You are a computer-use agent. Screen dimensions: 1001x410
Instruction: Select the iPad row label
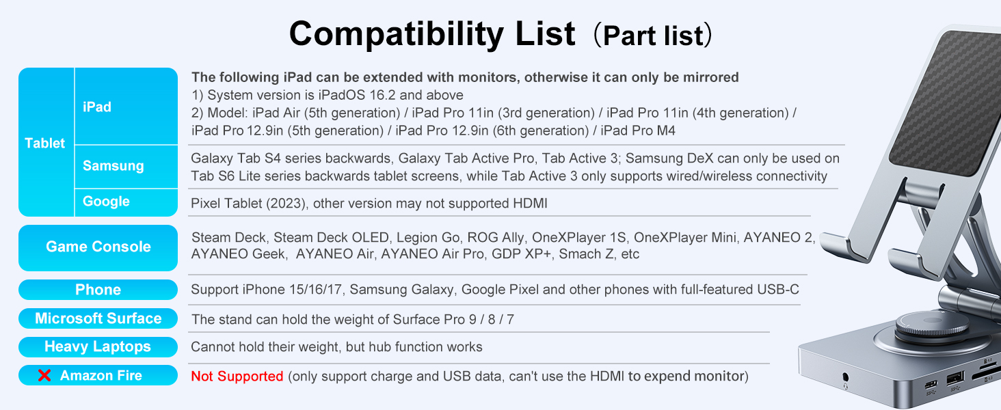(97, 107)
